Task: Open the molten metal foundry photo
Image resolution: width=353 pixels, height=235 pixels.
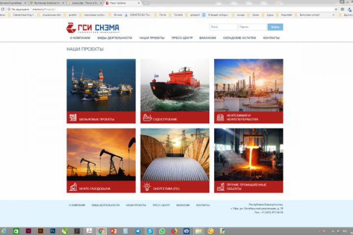Action: coord(249,155)
